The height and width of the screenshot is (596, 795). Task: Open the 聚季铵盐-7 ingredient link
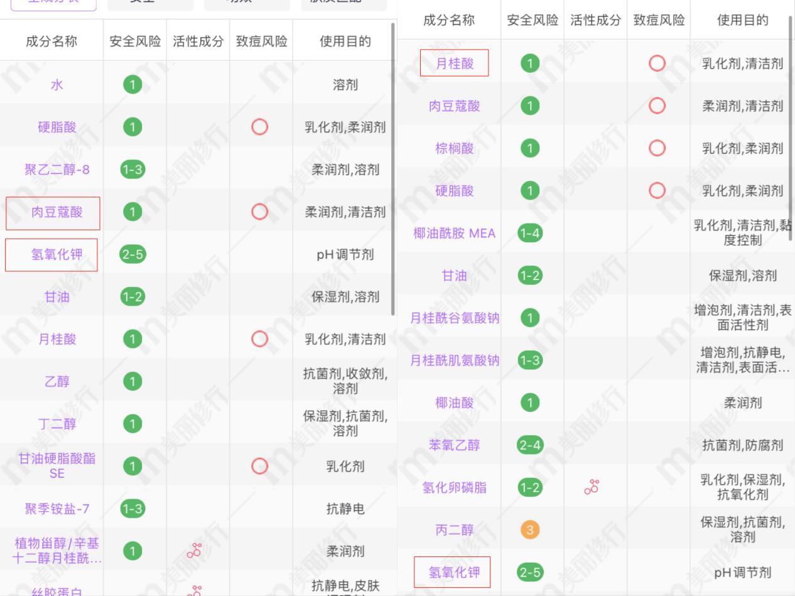click(52, 509)
